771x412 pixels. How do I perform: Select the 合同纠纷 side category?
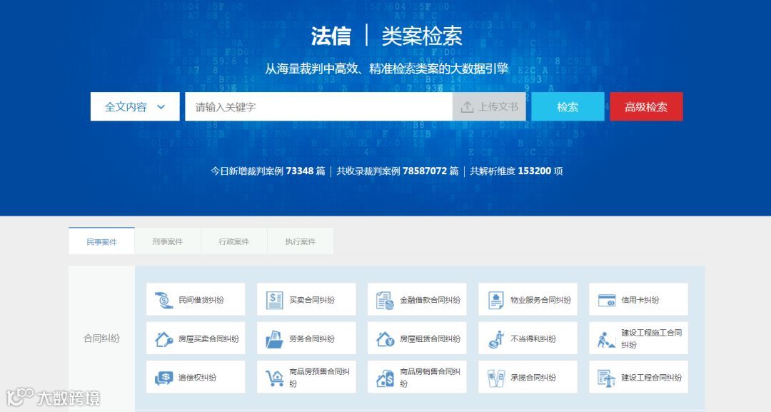click(102, 338)
